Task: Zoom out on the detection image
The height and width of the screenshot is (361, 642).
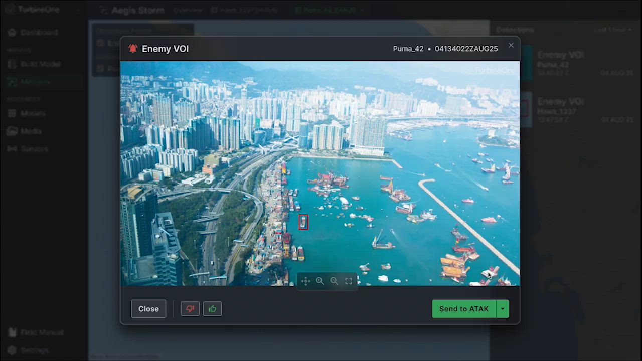Action: click(x=334, y=281)
